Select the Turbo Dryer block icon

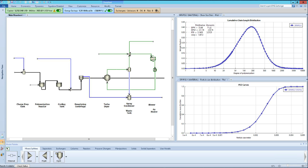[x=107, y=78]
